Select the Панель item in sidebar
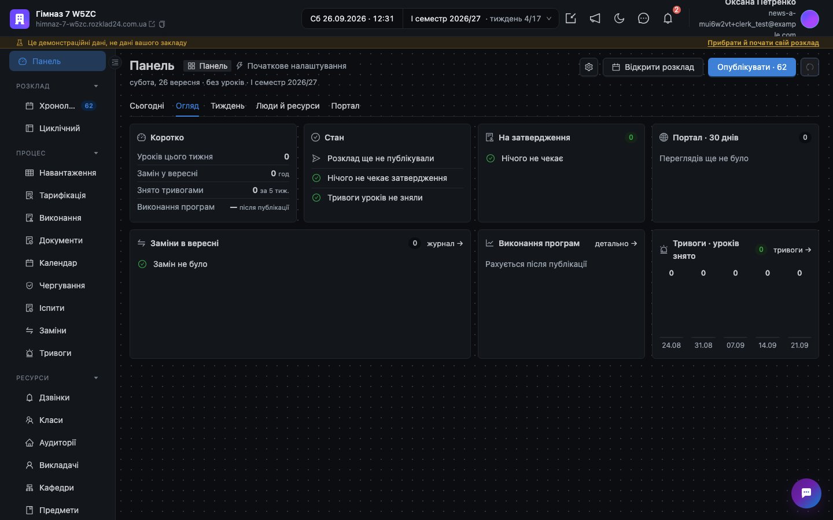This screenshot has height=520, width=833. (x=57, y=61)
